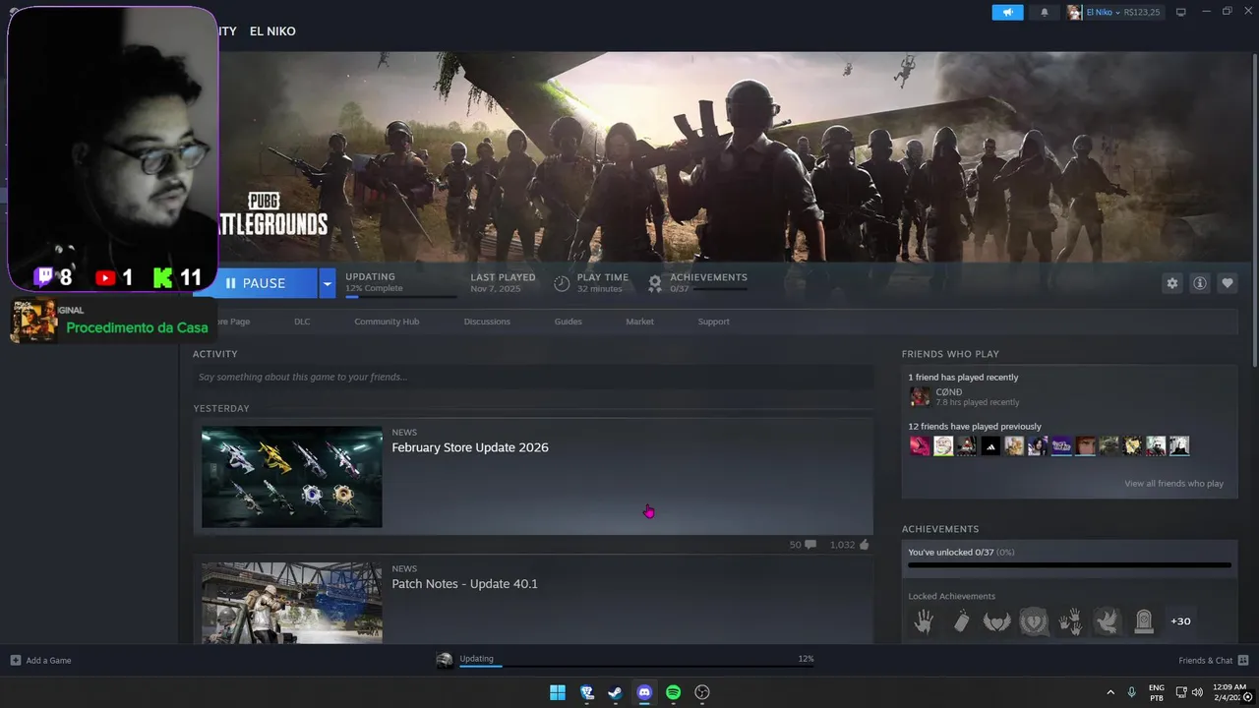Click the ENG PTB language indicator
Image resolution: width=1259 pixels, height=708 pixels.
1157,692
